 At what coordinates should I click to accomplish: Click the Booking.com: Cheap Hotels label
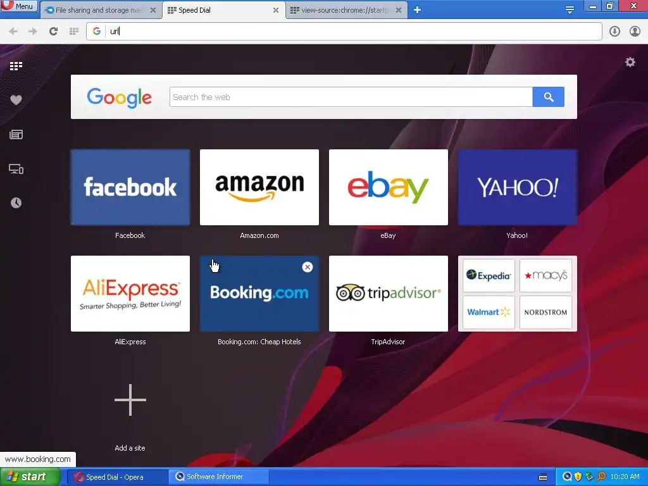pos(259,342)
